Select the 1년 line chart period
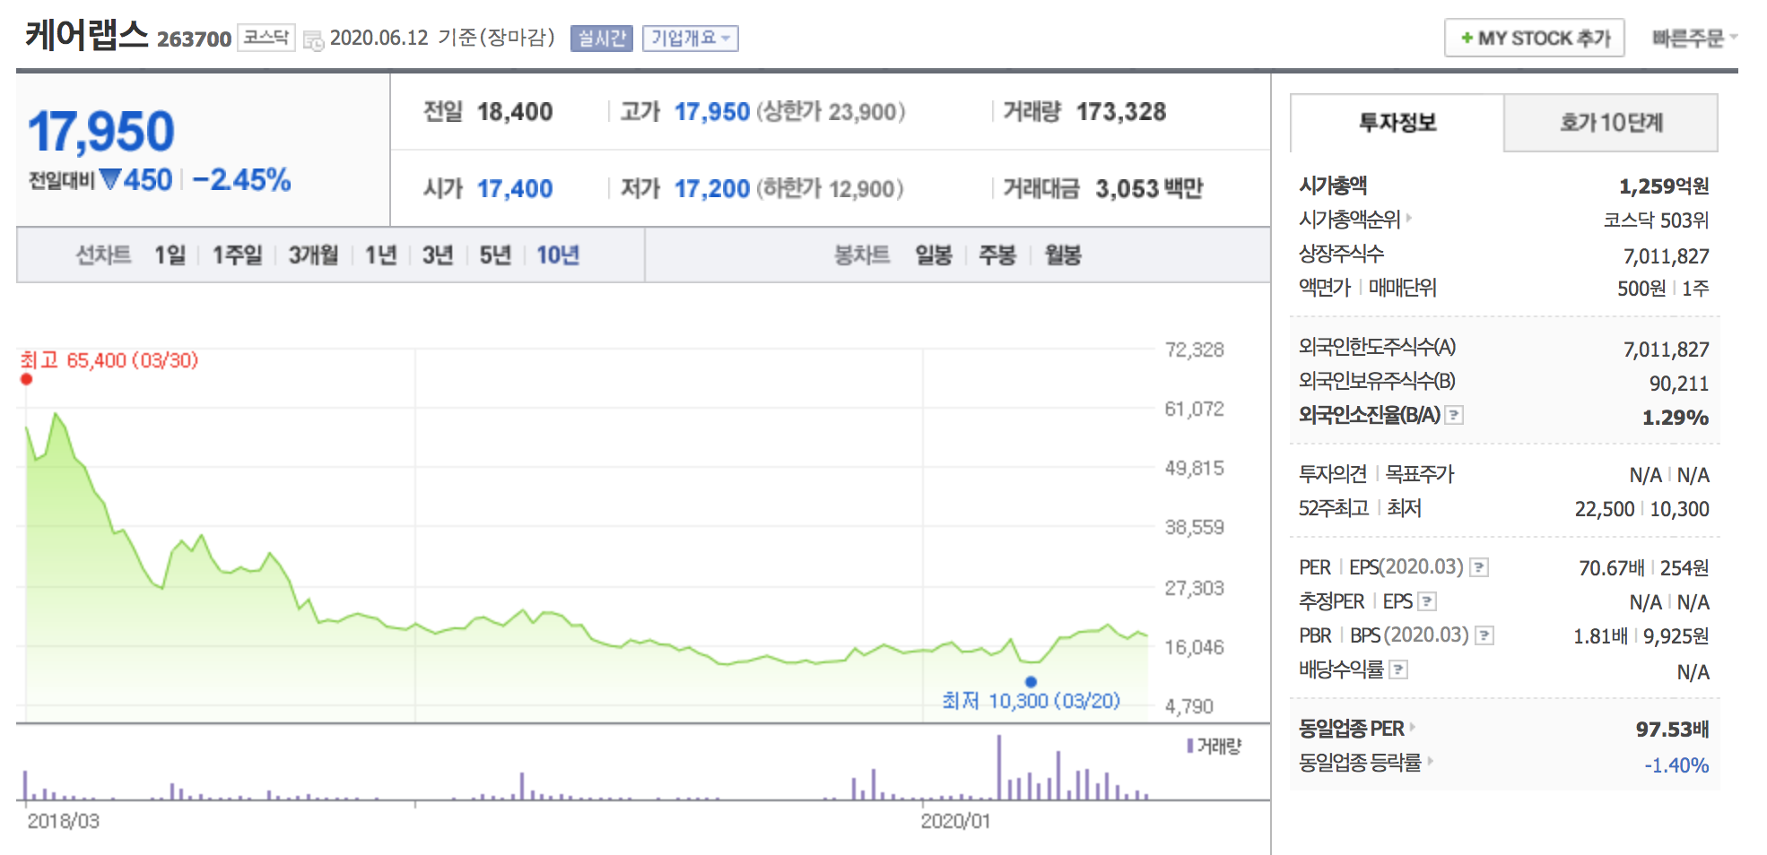 [x=381, y=255]
